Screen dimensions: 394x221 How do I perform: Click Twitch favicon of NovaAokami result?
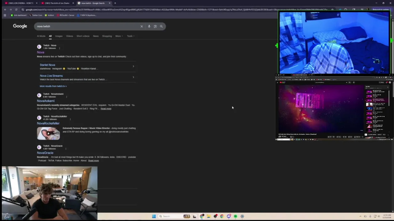click(39, 95)
